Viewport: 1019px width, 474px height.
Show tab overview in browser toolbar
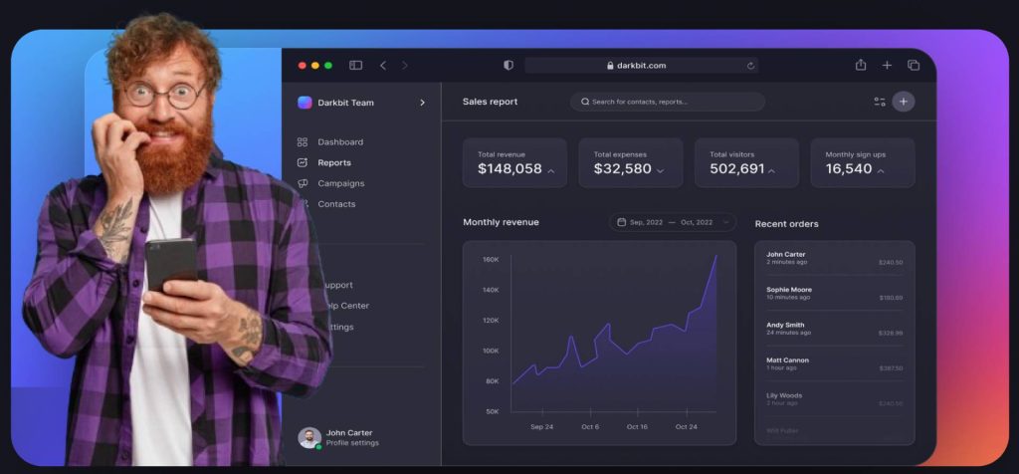(914, 66)
